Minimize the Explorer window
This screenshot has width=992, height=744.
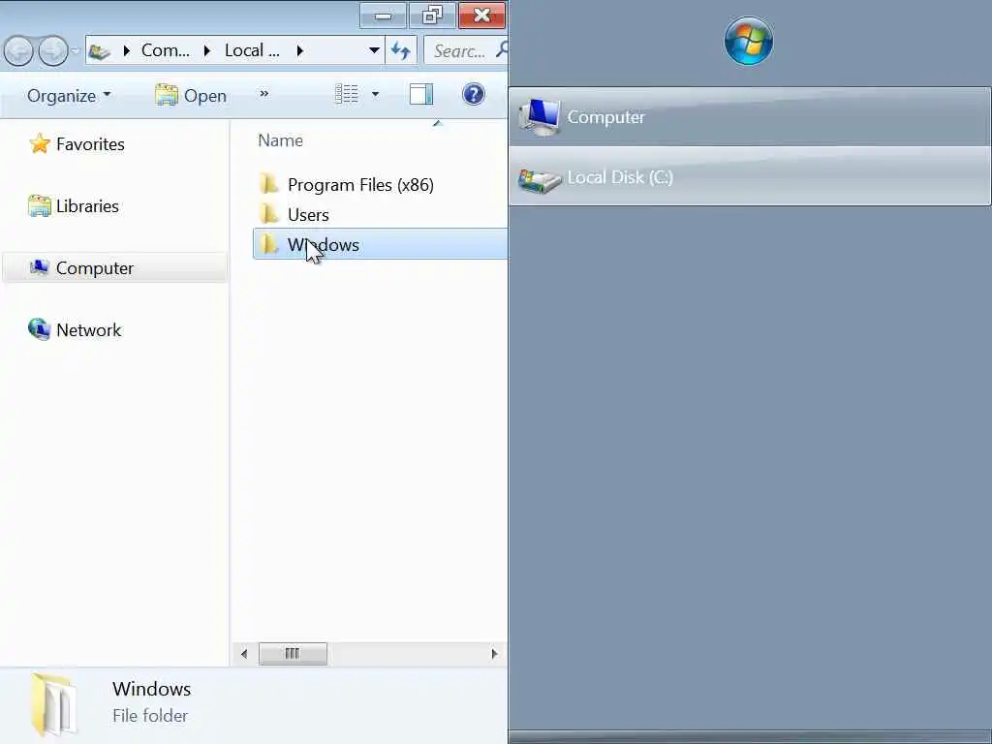(x=383, y=15)
